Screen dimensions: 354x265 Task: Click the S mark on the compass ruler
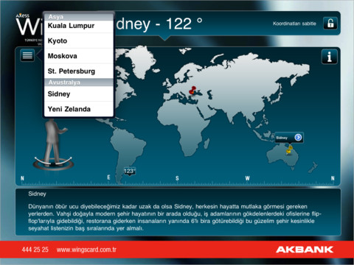tap(177, 178)
